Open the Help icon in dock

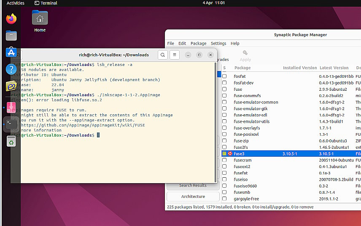click(x=11, y=69)
